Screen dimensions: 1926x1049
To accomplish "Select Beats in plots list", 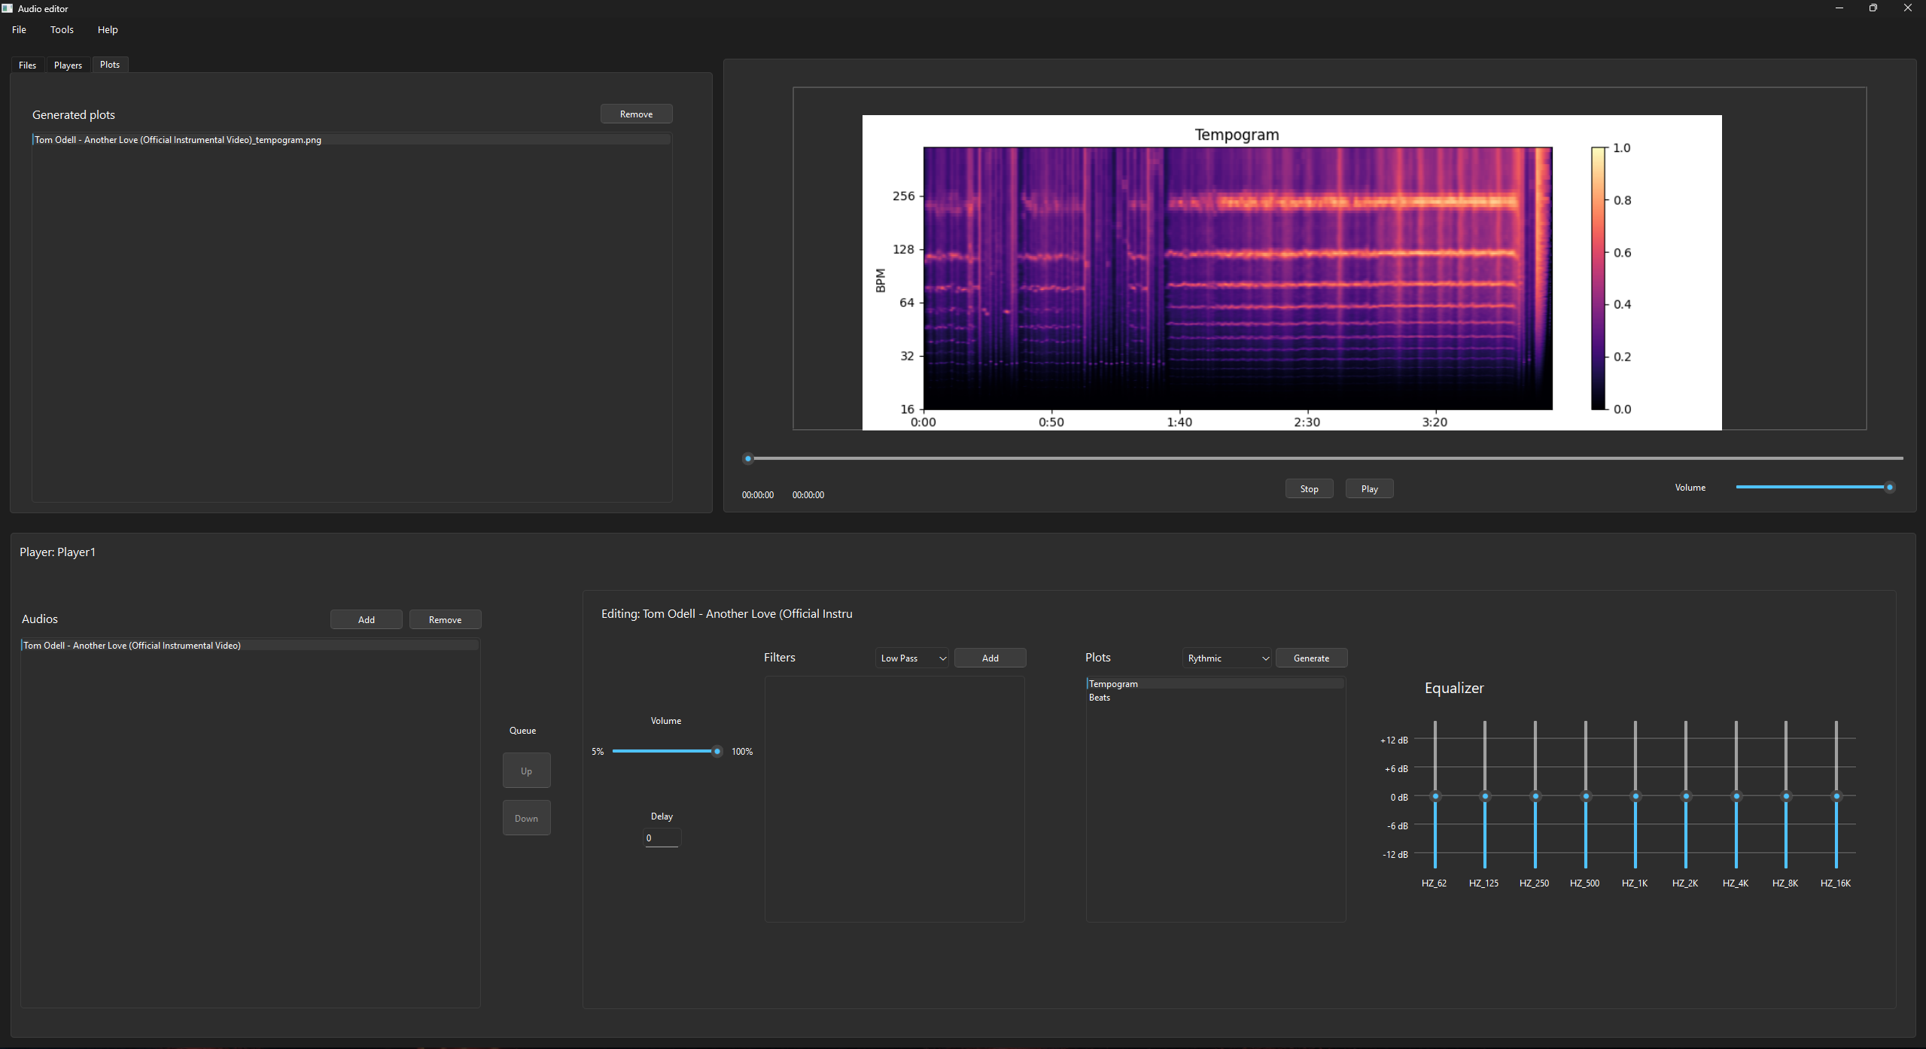I will coord(1100,698).
